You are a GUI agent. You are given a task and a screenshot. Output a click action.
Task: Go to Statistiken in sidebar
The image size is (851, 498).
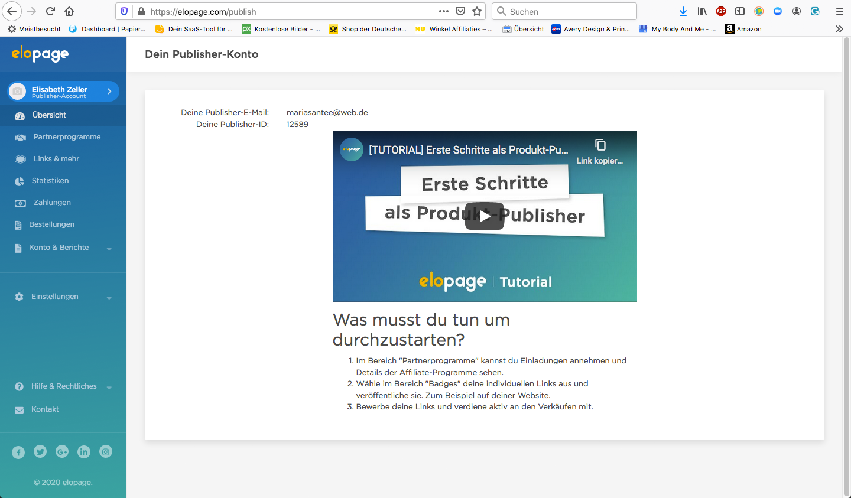50,181
